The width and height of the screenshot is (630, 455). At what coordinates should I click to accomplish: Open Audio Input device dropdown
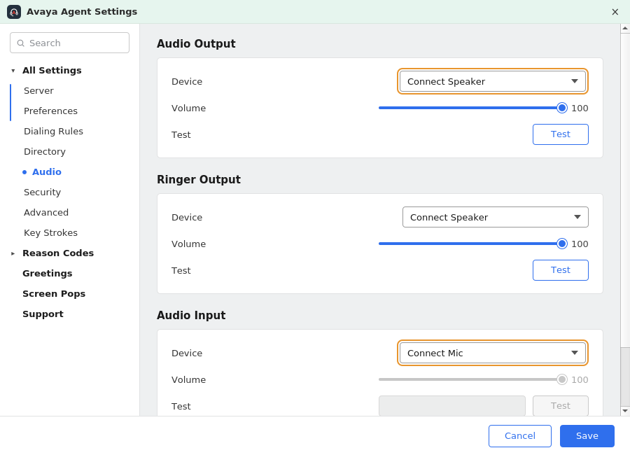point(493,353)
